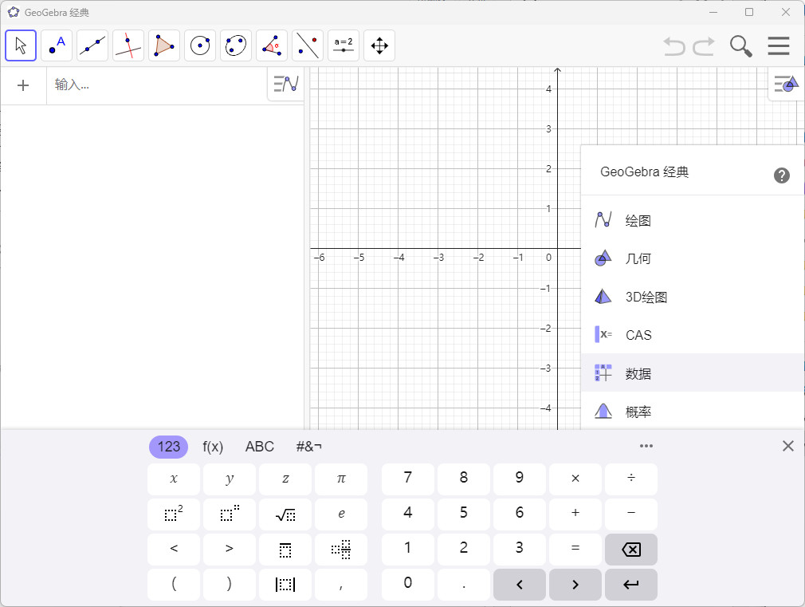Viewport: 805px width, 607px height.
Task: Select the Reflect about line tool
Action: [308, 45]
